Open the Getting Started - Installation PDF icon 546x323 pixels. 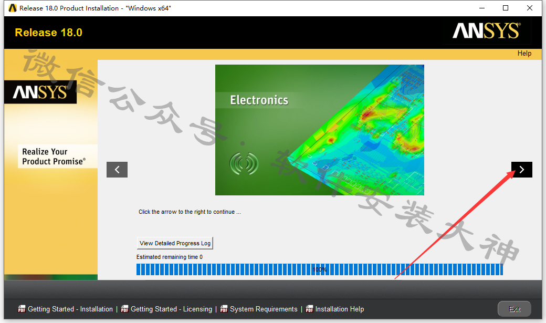point(22,309)
